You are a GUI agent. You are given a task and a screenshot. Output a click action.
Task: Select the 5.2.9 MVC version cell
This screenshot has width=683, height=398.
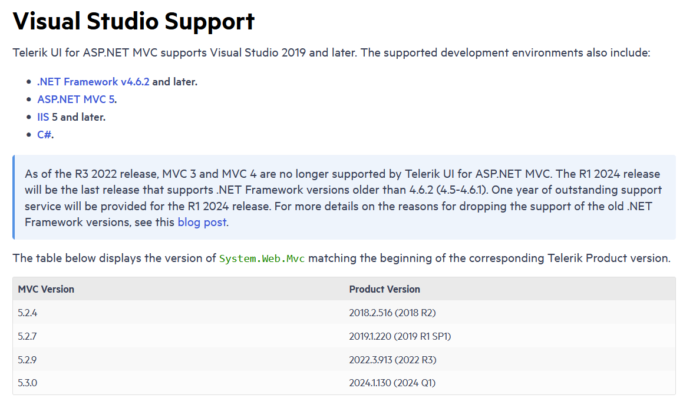[28, 360]
